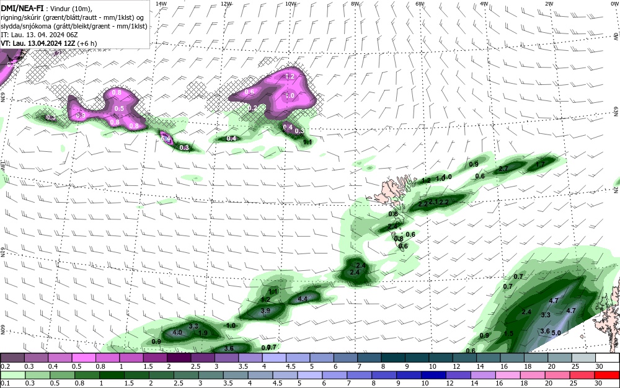
Task: Click the upper legend swatch labeled 10
Action: click(x=441, y=358)
